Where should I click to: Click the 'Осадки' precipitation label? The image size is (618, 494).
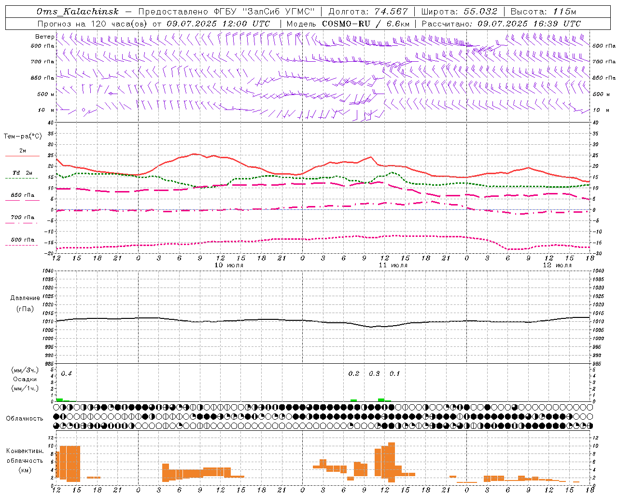(25, 379)
